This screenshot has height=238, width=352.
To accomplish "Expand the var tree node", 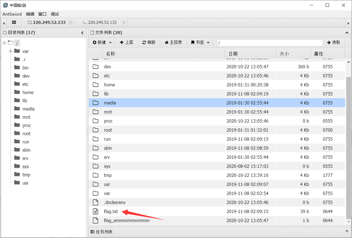I will [x=10, y=51].
